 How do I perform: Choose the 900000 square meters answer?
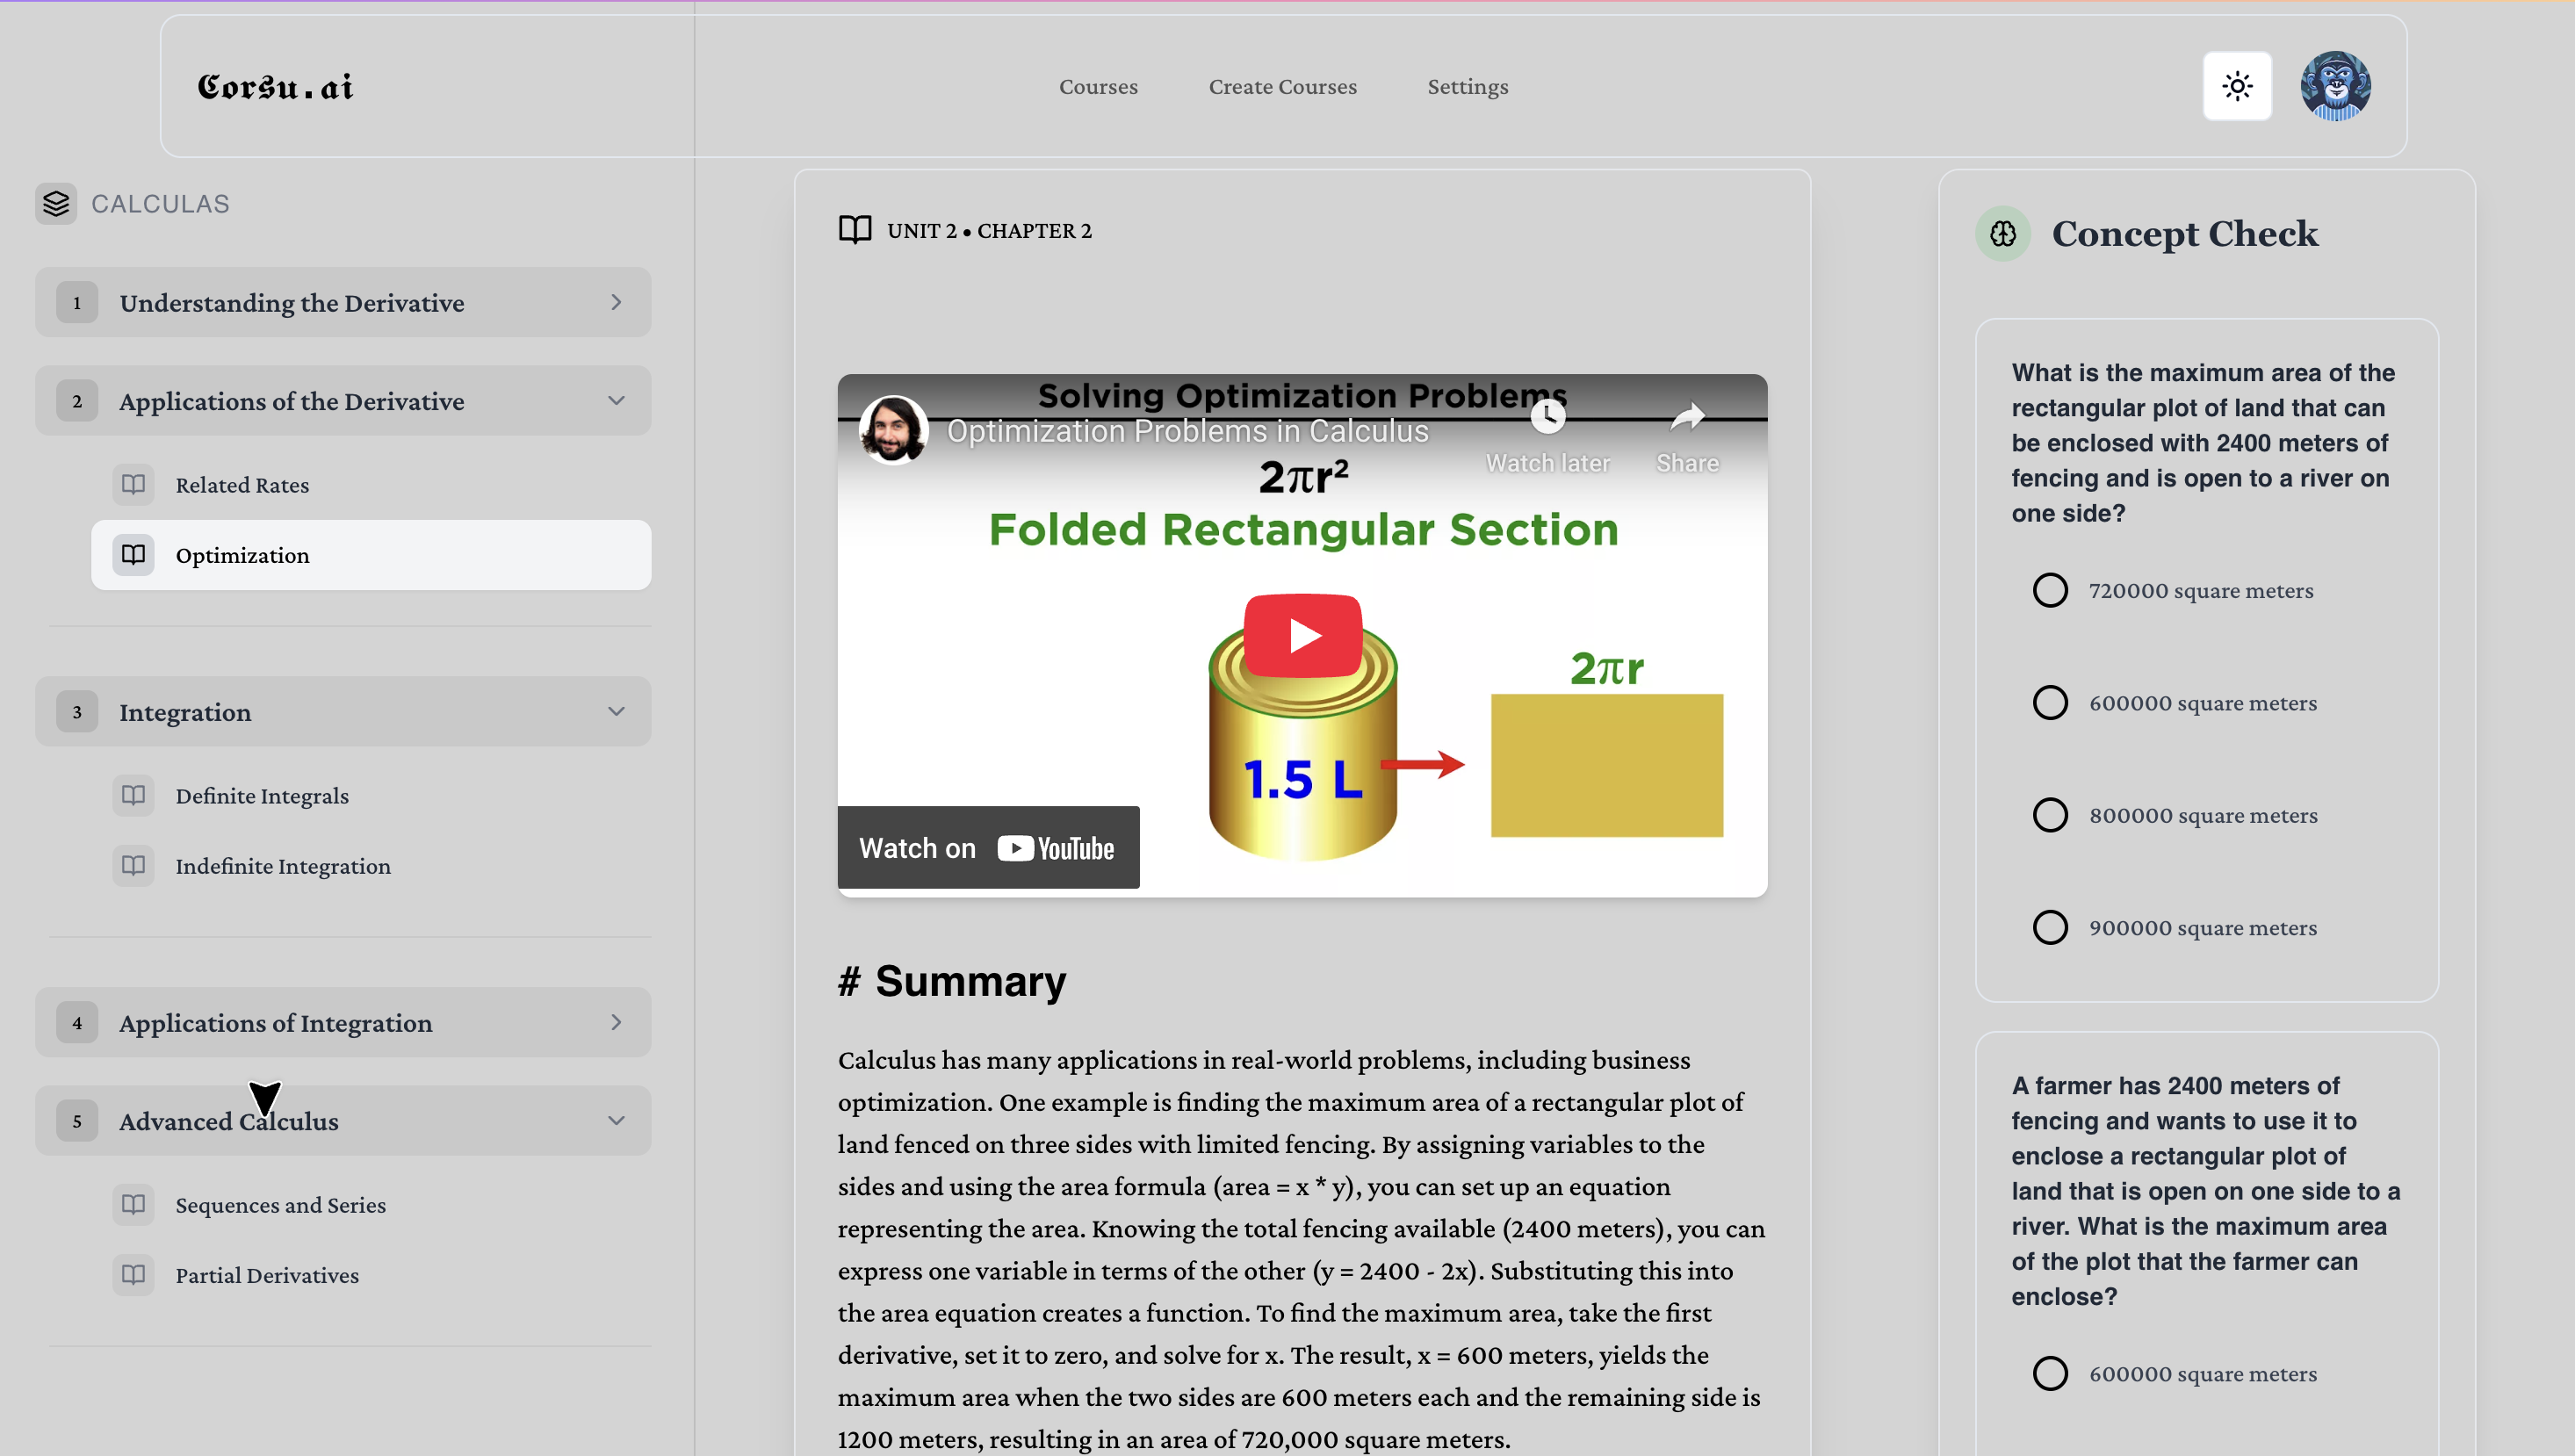[2050, 927]
